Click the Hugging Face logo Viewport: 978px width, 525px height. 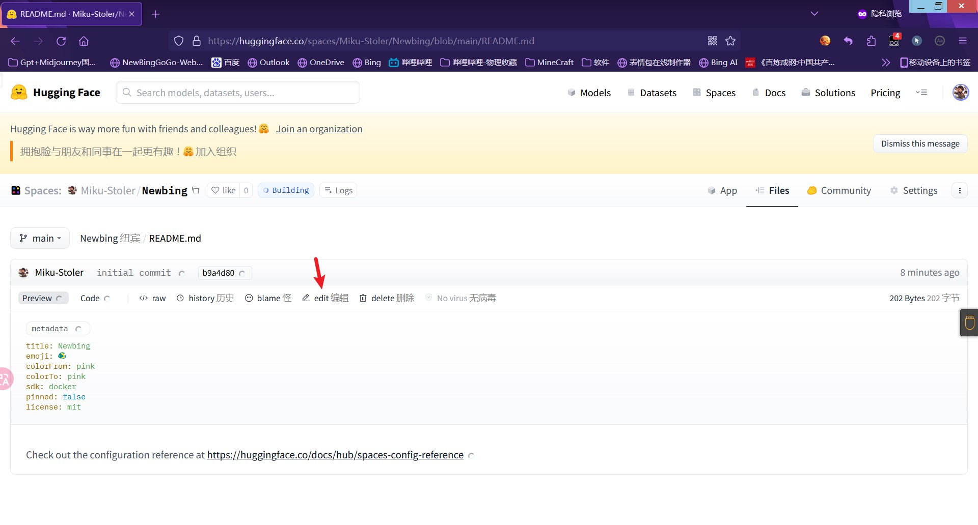point(56,93)
